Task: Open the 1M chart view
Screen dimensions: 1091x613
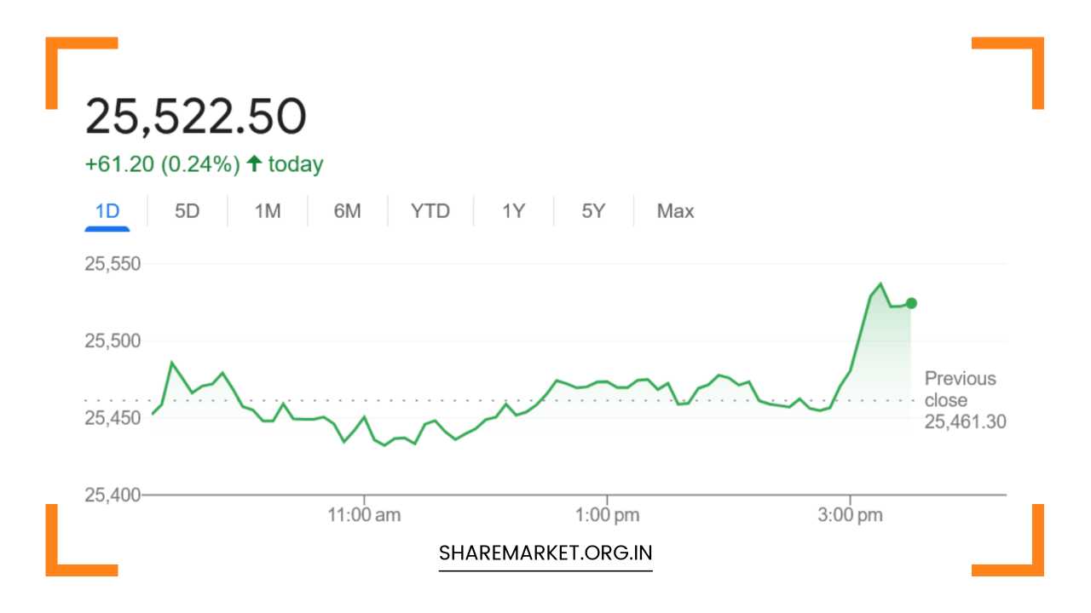Action: coord(267,211)
